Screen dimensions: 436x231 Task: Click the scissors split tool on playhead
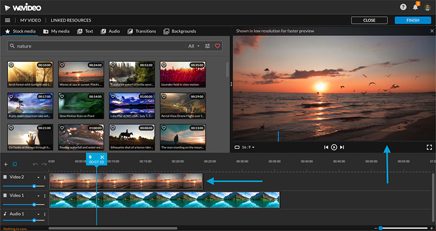[x=102, y=157]
